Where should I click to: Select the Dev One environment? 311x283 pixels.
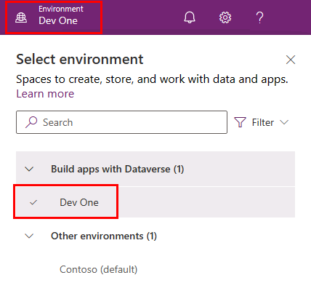pyautogui.click(x=155, y=202)
